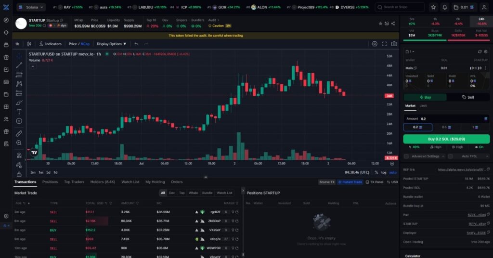Enter fullscreen chart mode
This screenshot has height=258, width=493.
click(384, 44)
